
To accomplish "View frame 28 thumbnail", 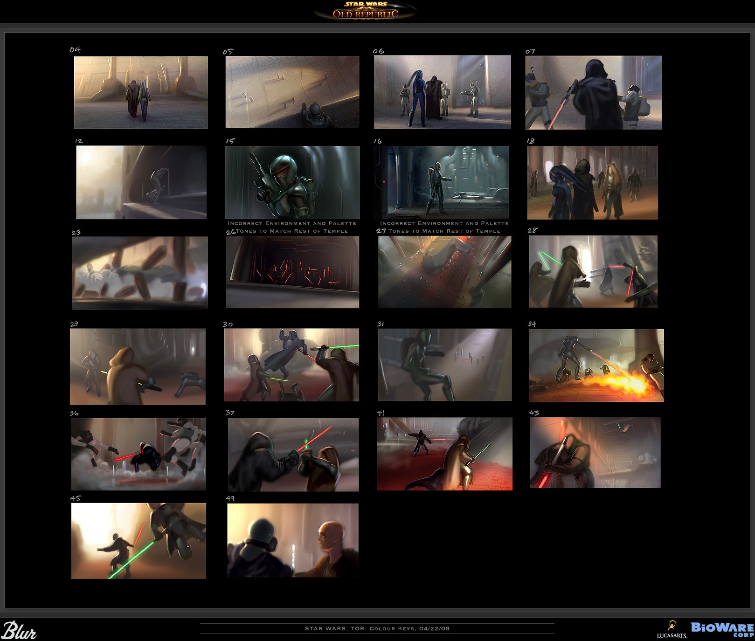I will pyautogui.click(x=593, y=271).
